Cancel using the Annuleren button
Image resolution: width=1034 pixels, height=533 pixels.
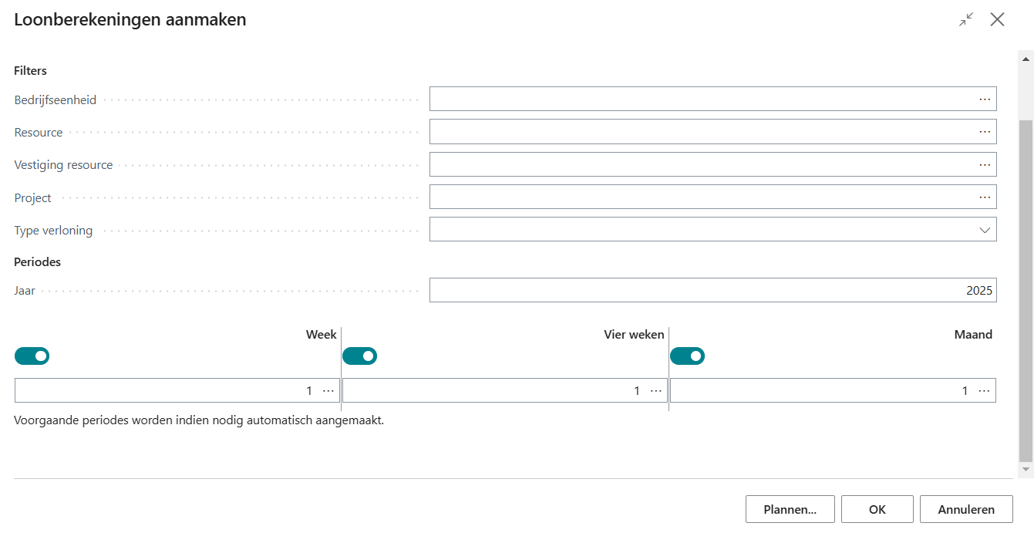click(965, 509)
